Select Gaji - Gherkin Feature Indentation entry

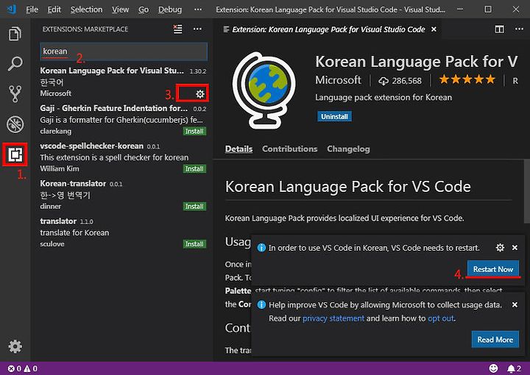click(x=123, y=120)
